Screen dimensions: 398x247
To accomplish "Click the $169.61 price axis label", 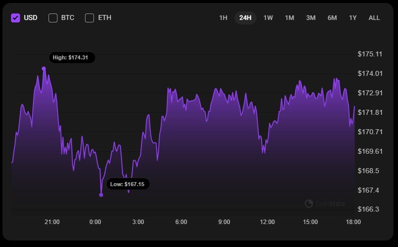I will (370, 151).
